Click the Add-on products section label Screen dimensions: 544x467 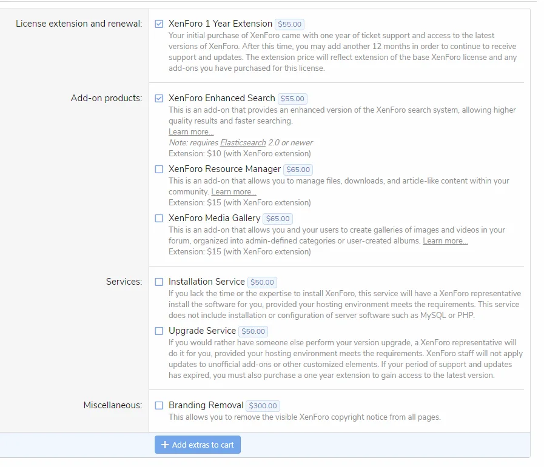[x=106, y=98]
